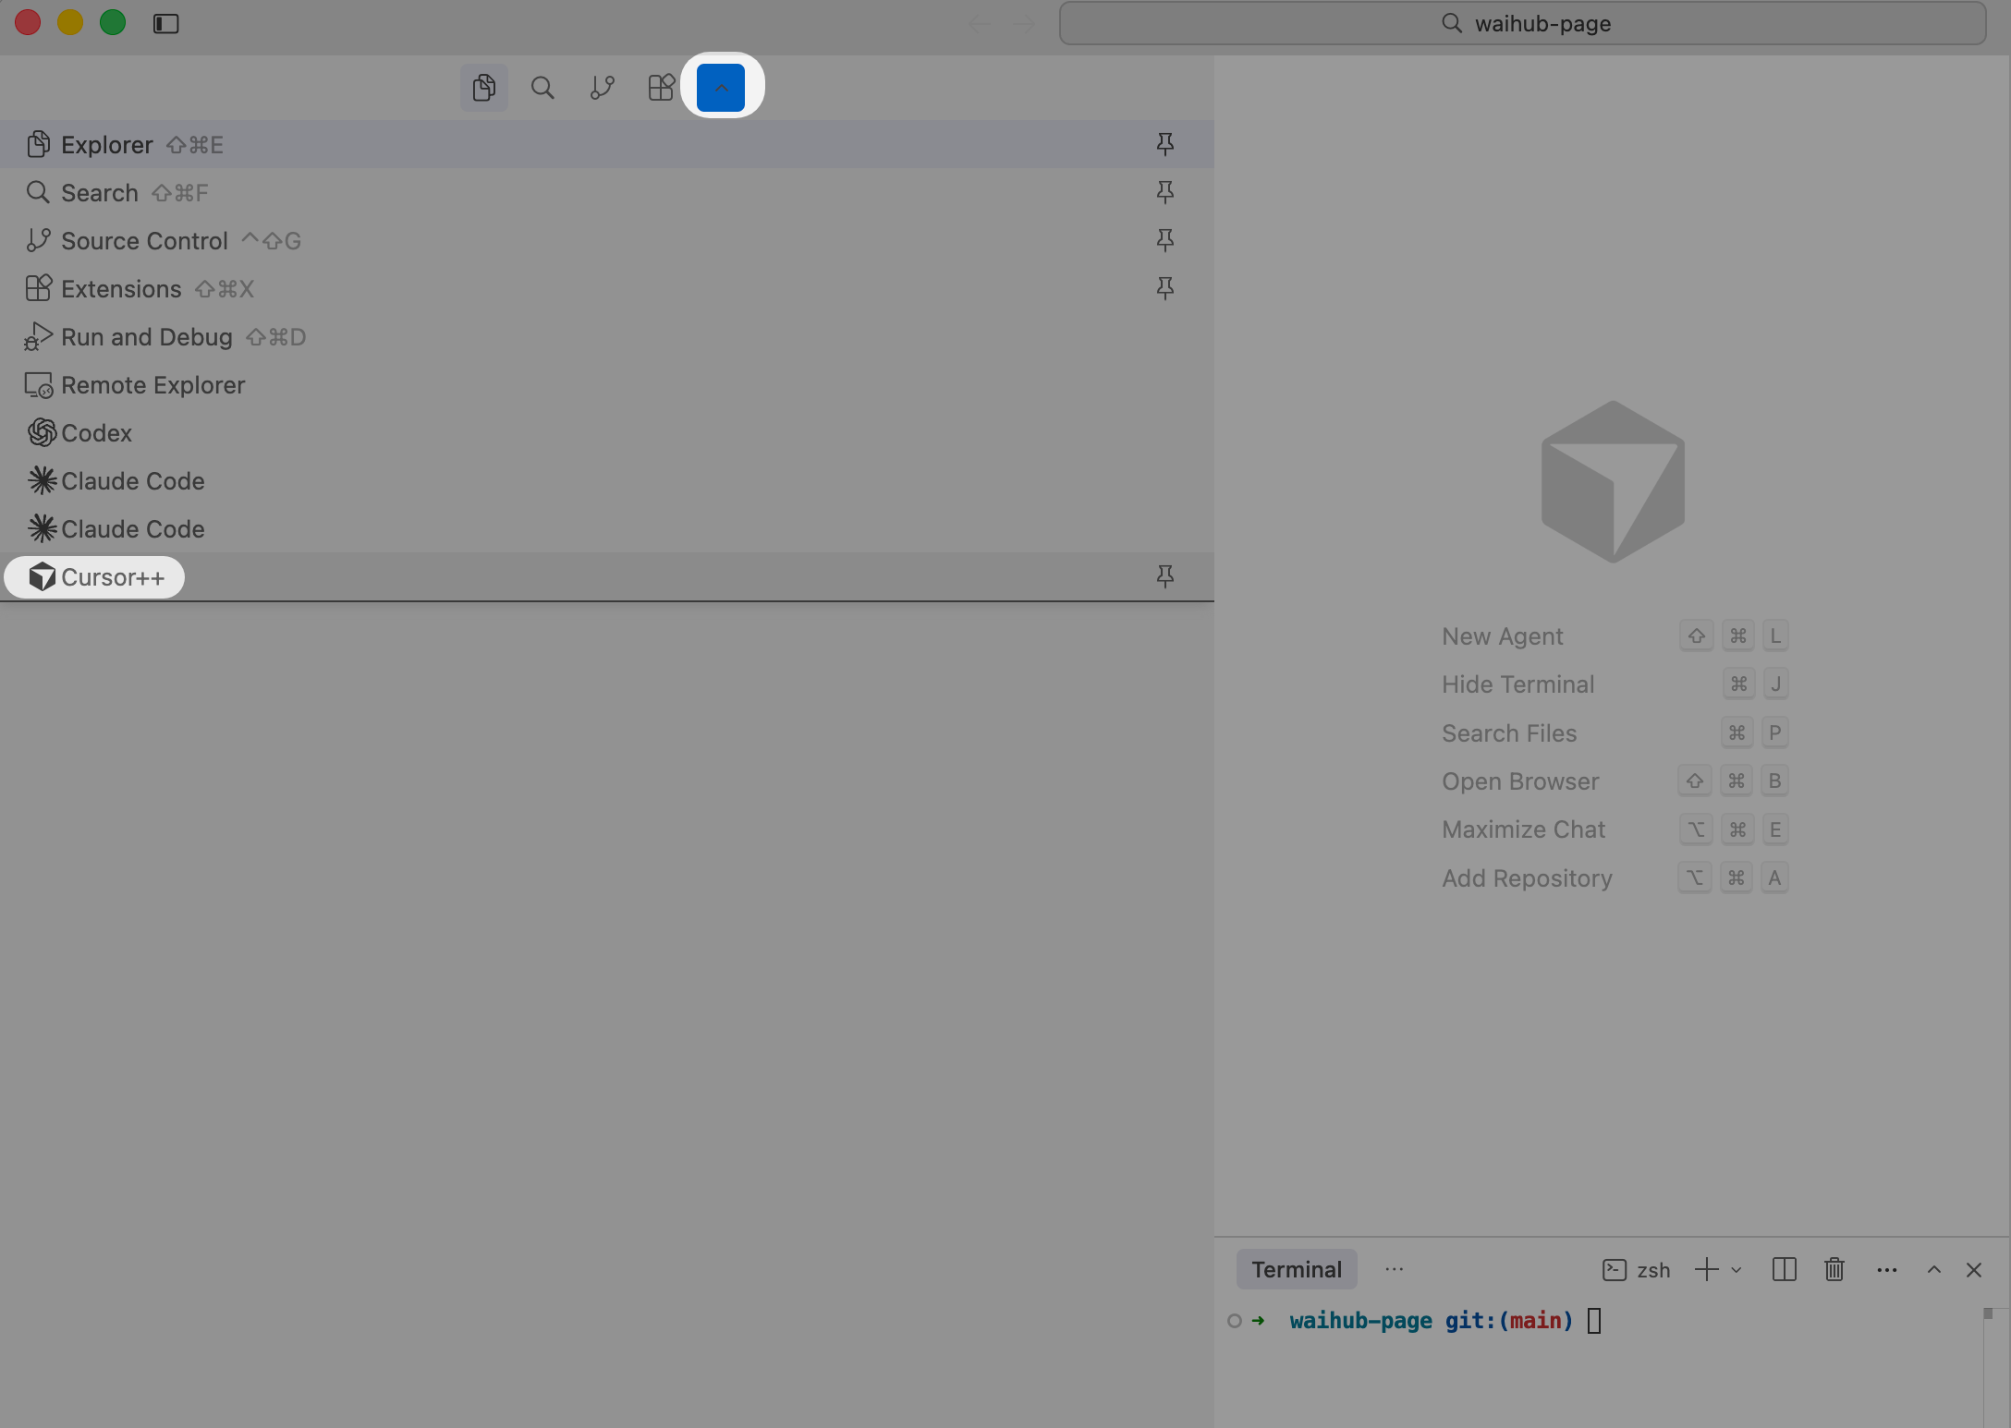Select the second Claude Code entry
Screen dimensions: 2011x1428
pos(607,528)
